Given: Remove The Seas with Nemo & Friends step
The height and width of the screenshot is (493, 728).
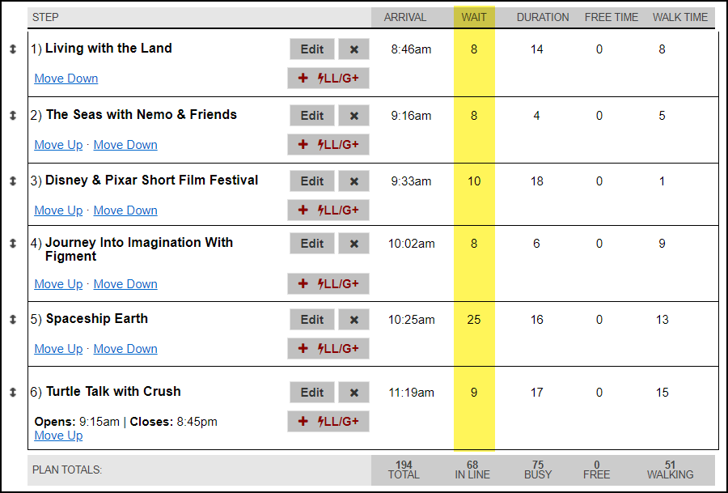Looking at the screenshot, I should click(x=353, y=116).
